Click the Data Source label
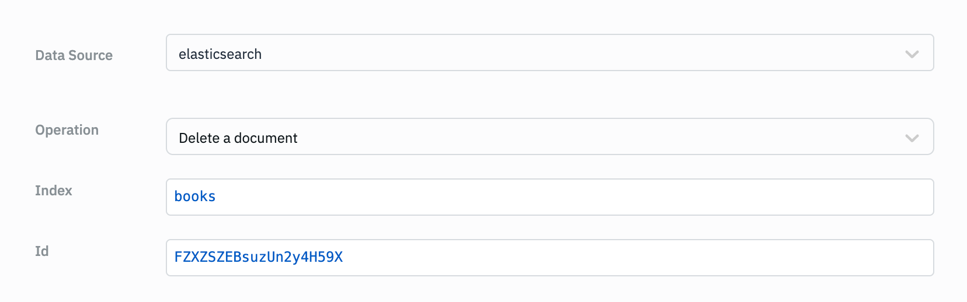The height and width of the screenshot is (302, 967). tap(74, 55)
